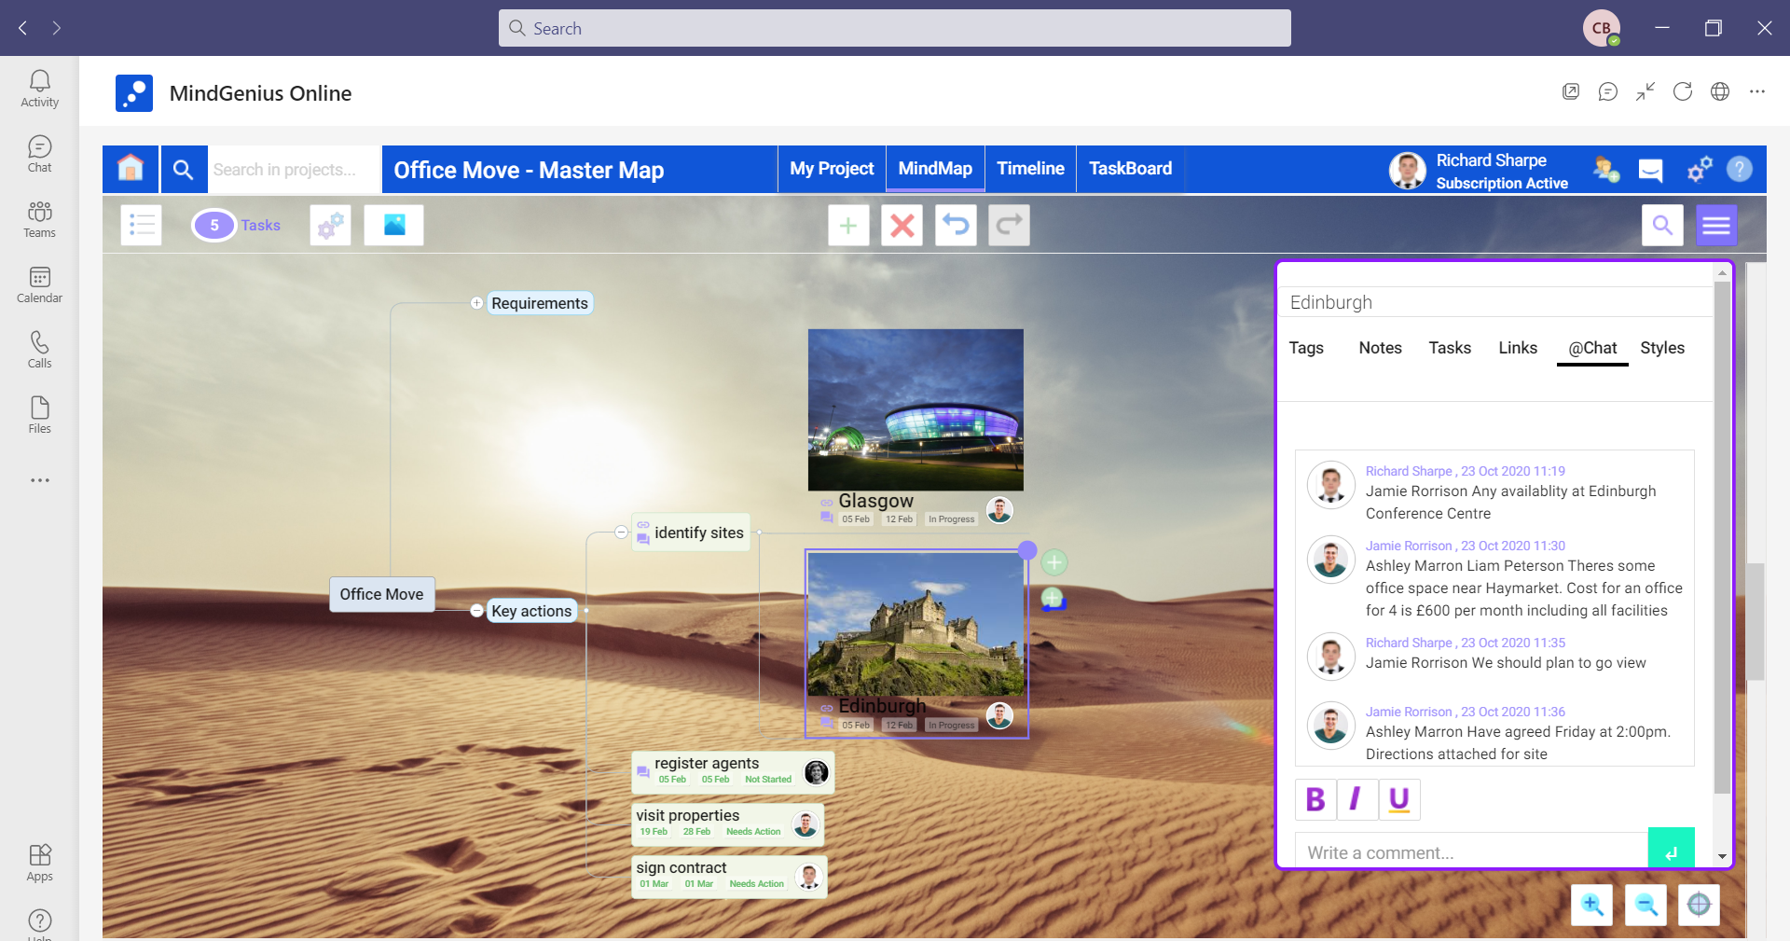1790x941 pixels.
Task: Toggle bold formatting in chat editor
Action: 1315,799
